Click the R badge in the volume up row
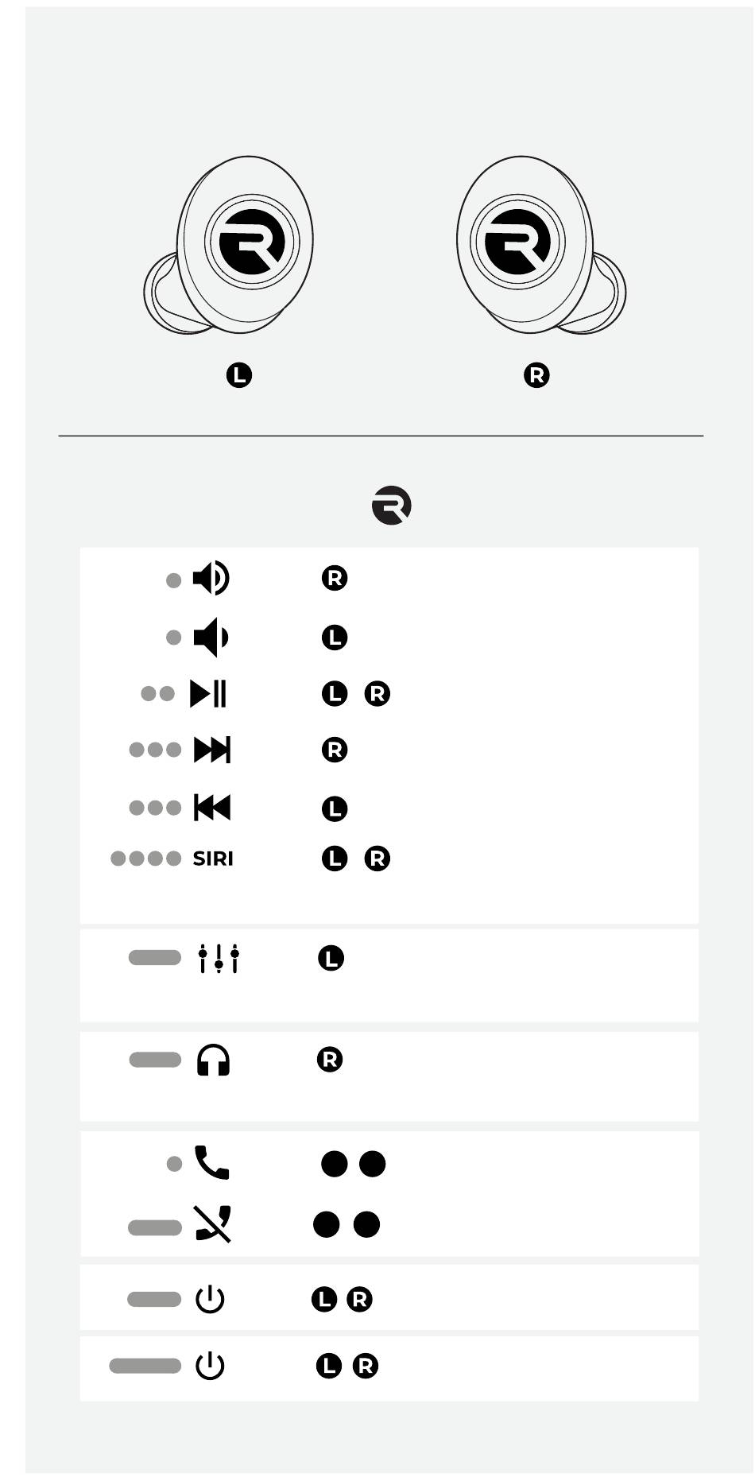This screenshot has width=755, height=1481. click(x=335, y=578)
